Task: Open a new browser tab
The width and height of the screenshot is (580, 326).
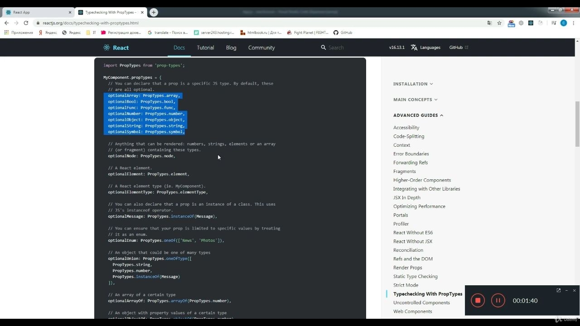Action: pos(154,12)
